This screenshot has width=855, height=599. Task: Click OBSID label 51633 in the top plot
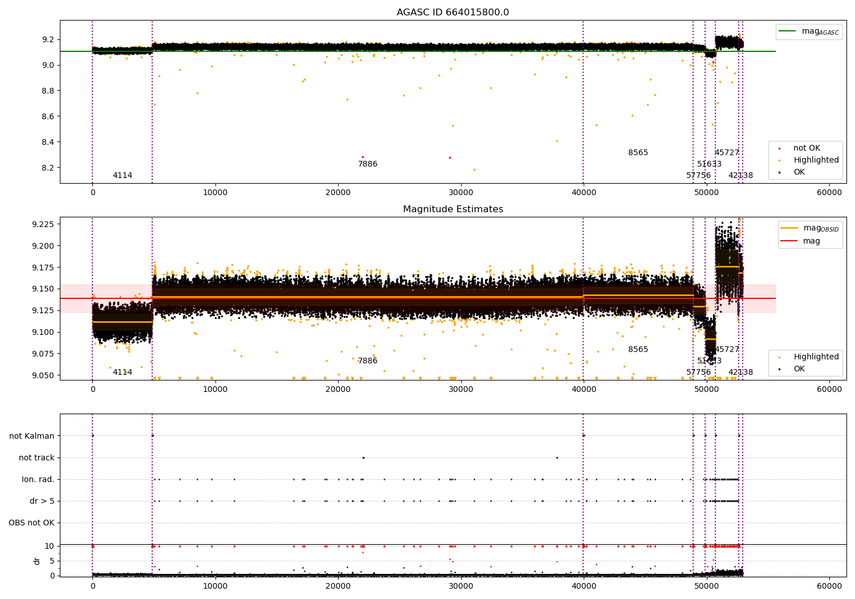pos(709,164)
